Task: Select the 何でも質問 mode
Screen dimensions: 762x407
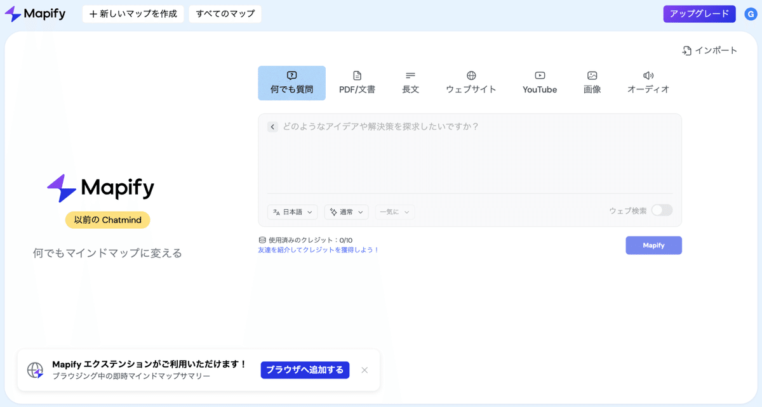Action: (x=291, y=81)
